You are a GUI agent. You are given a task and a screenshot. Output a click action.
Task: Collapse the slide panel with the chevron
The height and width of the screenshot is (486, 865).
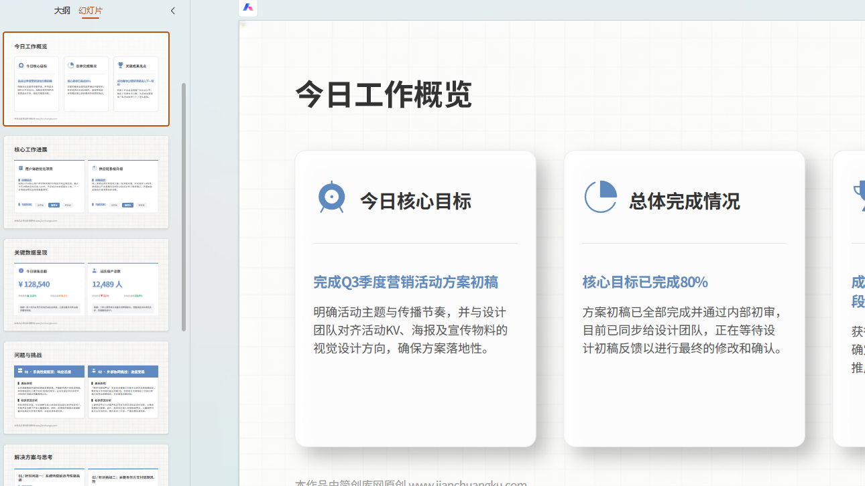tap(173, 11)
